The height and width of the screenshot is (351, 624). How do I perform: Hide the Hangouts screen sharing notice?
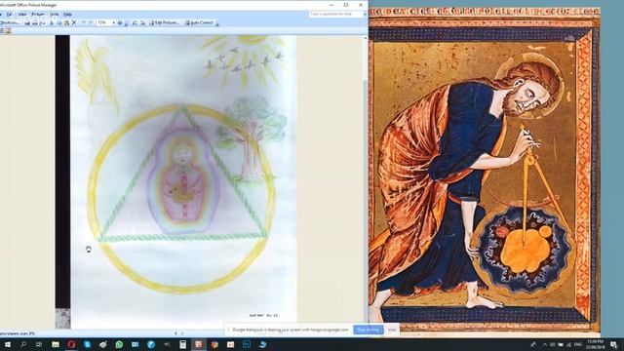pos(392,330)
